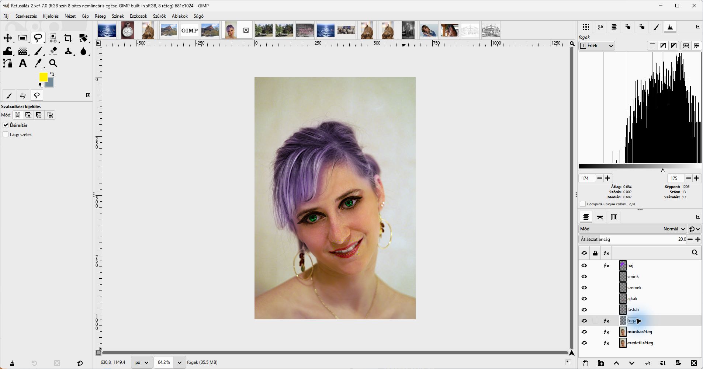Screen dimensions: 703x369
Task: Choose the Zoom magnifier tool
Action: (x=53, y=63)
